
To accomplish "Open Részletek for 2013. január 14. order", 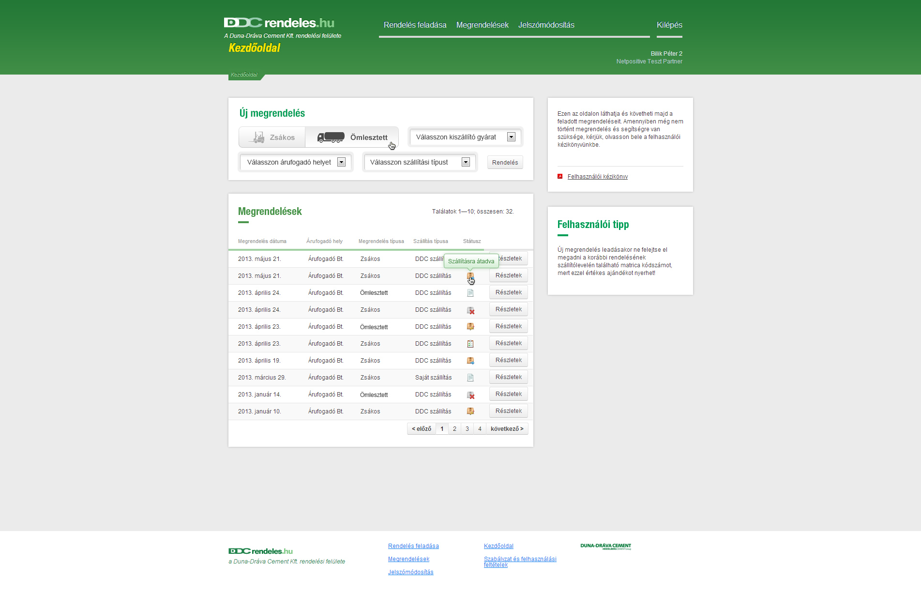I will 509,394.
